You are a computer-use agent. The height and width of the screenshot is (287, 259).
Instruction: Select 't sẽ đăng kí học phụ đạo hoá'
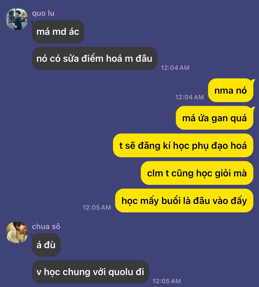[183, 145]
